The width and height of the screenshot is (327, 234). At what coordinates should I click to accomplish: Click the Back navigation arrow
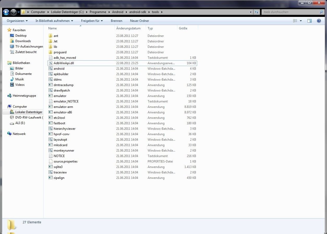tap(6, 12)
